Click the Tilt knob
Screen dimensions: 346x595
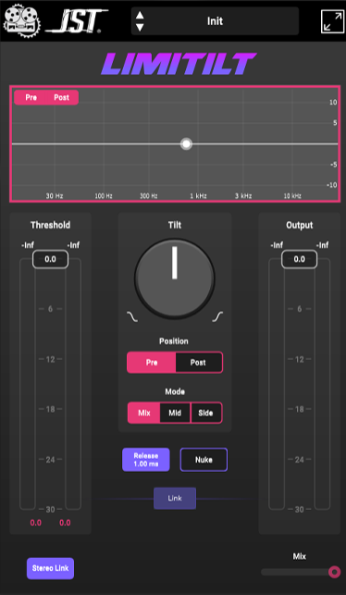(175, 279)
